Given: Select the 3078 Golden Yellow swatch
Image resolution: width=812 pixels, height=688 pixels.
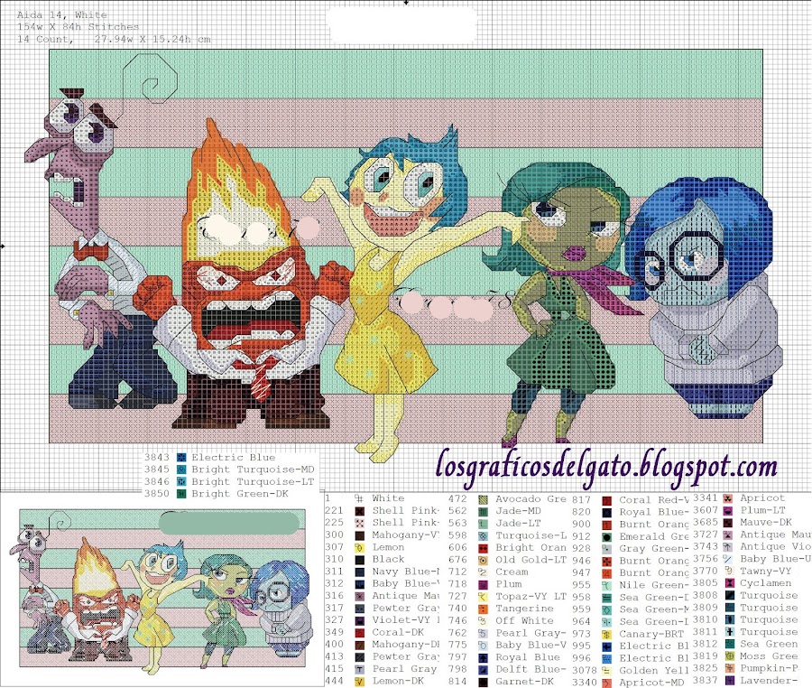Looking at the screenshot, I should [606, 670].
